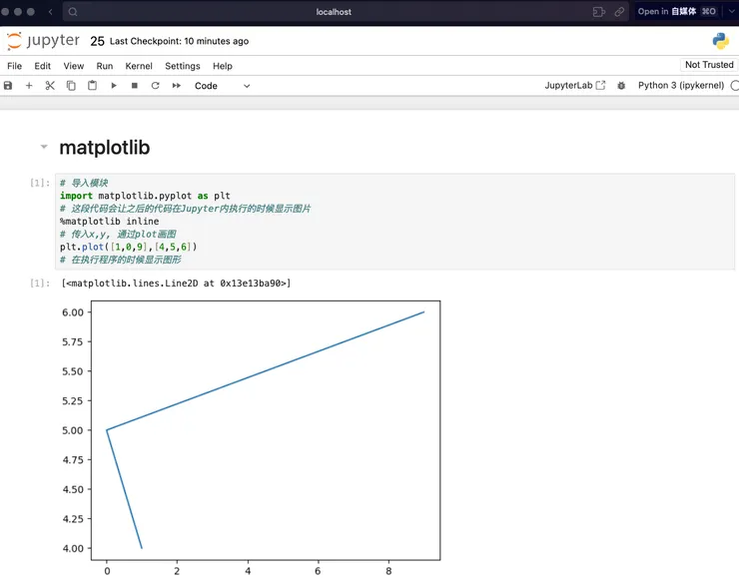
Task: Insert a new cell with the plus icon
Action: 29,86
